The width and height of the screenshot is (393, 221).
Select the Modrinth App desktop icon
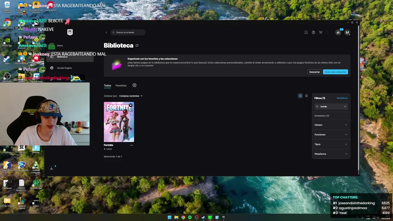coord(36,184)
